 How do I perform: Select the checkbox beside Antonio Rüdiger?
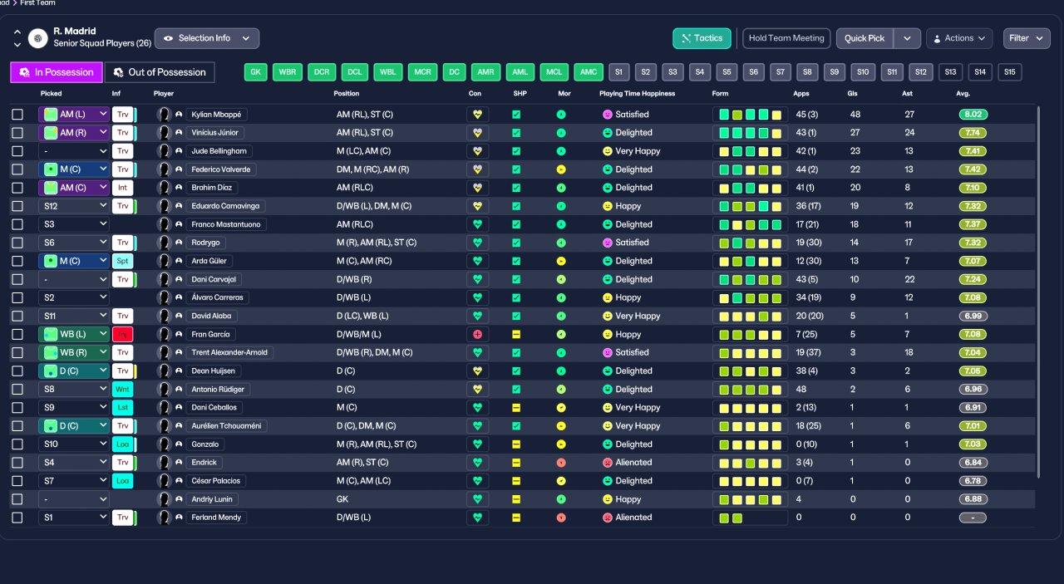[x=17, y=389]
